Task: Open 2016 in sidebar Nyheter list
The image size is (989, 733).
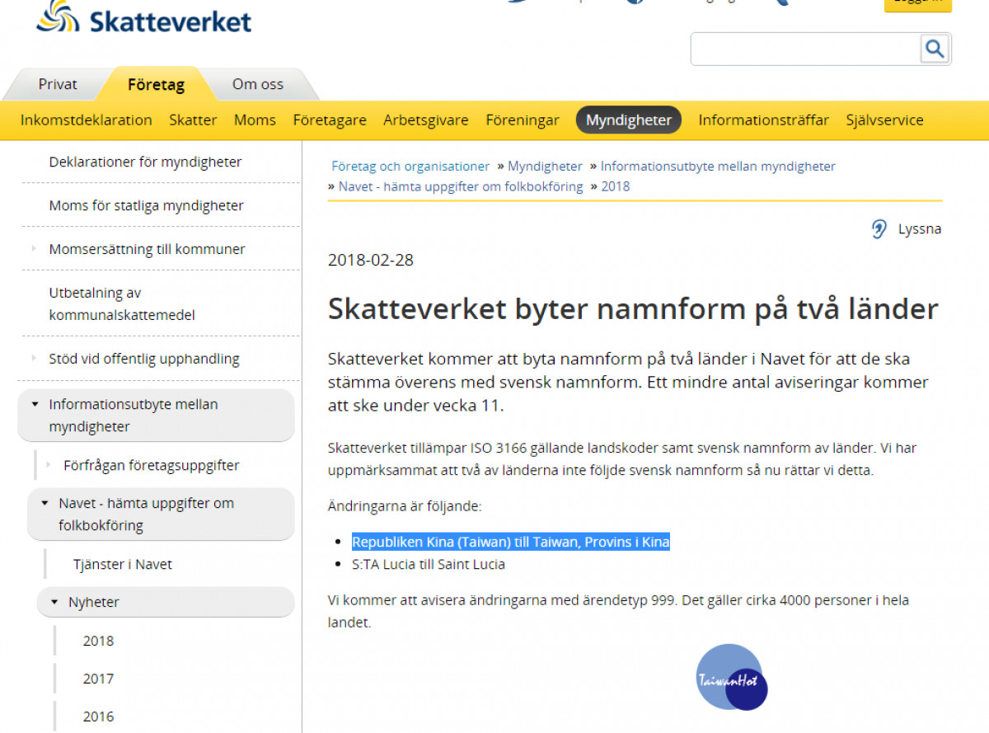Action: click(98, 717)
